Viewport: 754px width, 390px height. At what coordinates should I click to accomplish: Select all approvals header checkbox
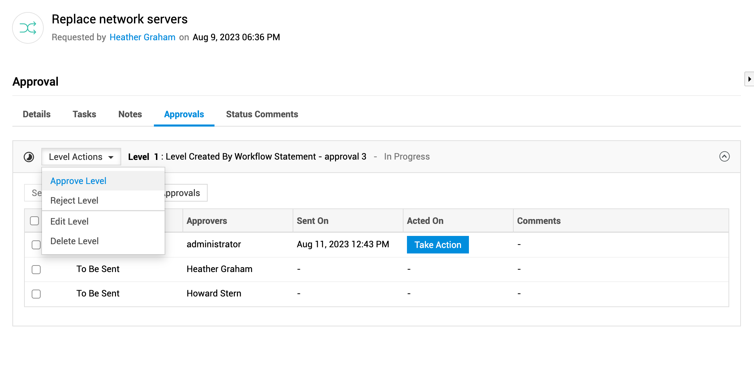tap(34, 220)
